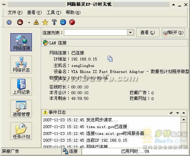Click the copy IP address icon
The height and width of the screenshot is (156, 190).
point(110,59)
